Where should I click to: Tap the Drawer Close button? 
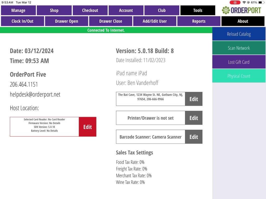coord(110,21)
